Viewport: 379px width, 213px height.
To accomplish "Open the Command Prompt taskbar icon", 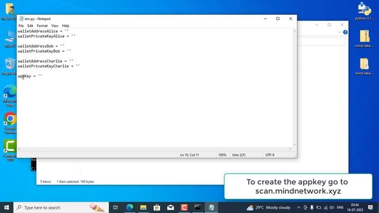I will click(x=197, y=208).
